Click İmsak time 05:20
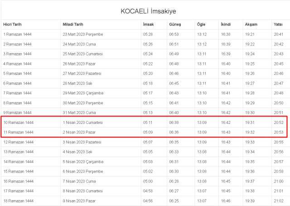The width and height of the screenshot is (290, 206). coord(148,74)
